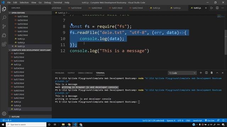Change language mode JavaScript
The width and height of the screenshot is (227, 127).
197,120
